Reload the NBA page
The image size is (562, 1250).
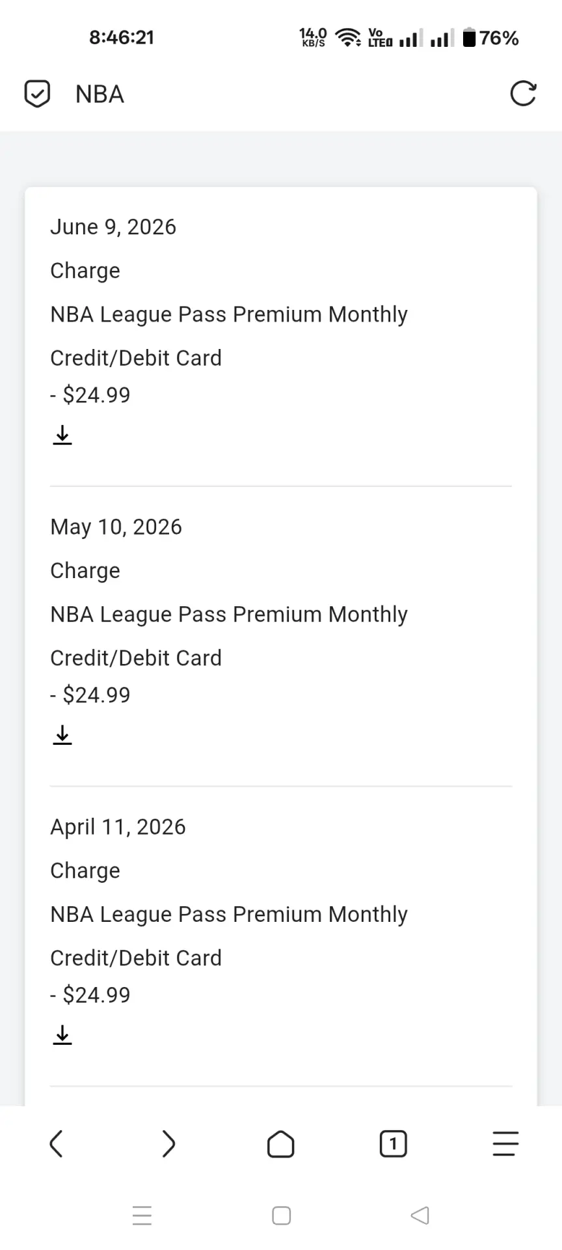pyautogui.click(x=523, y=94)
